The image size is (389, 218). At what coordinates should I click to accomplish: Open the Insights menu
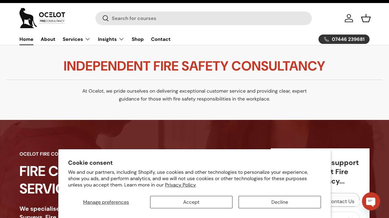click(x=107, y=39)
